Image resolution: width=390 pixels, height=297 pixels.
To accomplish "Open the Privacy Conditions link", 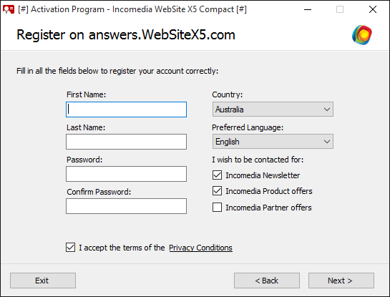I will (x=200, y=248).
